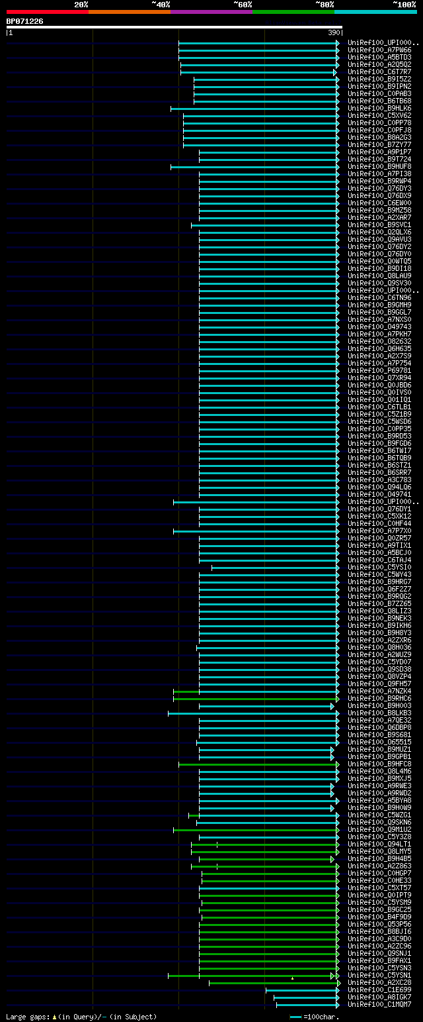Screen dimensions: 423x1022
Task: Open hit UniRef100_B9HLK6
Action: click(x=379, y=109)
